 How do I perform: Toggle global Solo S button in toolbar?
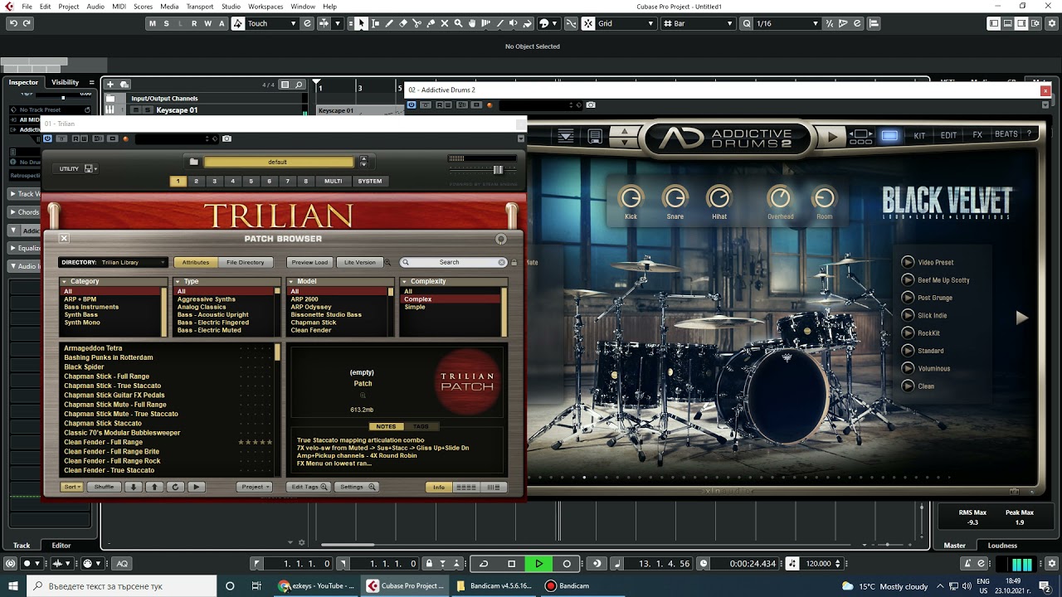click(x=166, y=23)
